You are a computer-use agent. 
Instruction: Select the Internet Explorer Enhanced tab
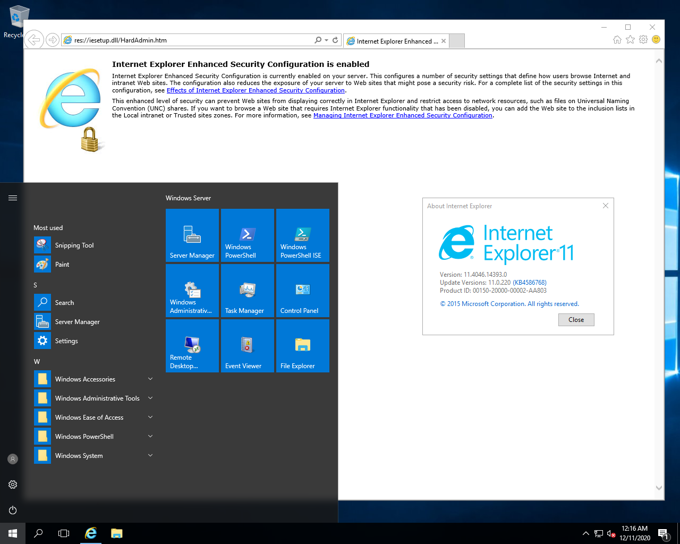[x=396, y=41]
